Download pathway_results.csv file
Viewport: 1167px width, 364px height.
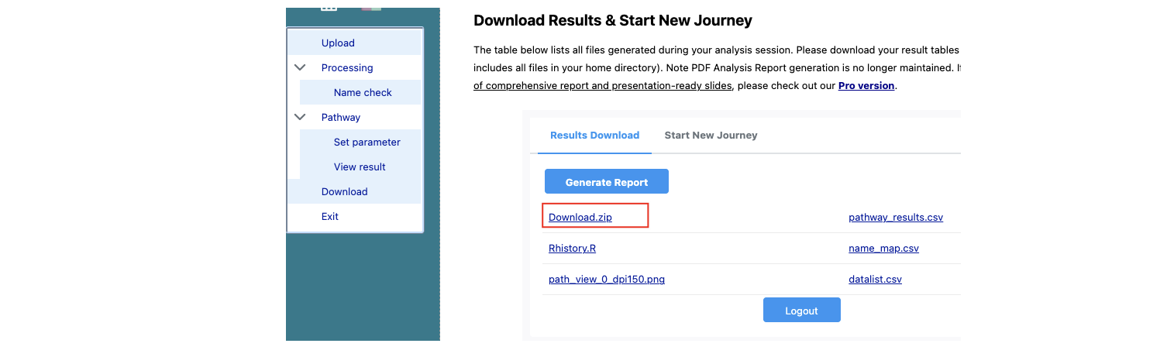(x=896, y=217)
